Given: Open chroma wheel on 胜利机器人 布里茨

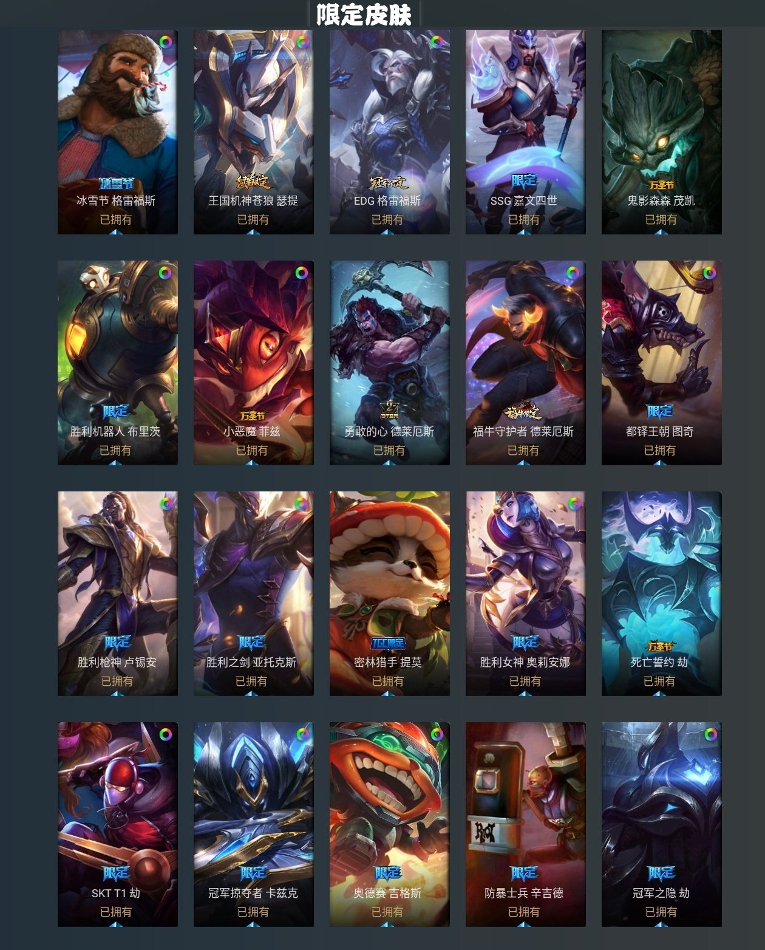Looking at the screenshot, I should 165,273.
